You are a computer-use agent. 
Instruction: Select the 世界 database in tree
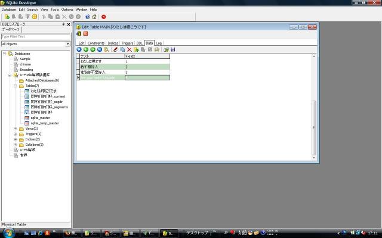point(24,155)
